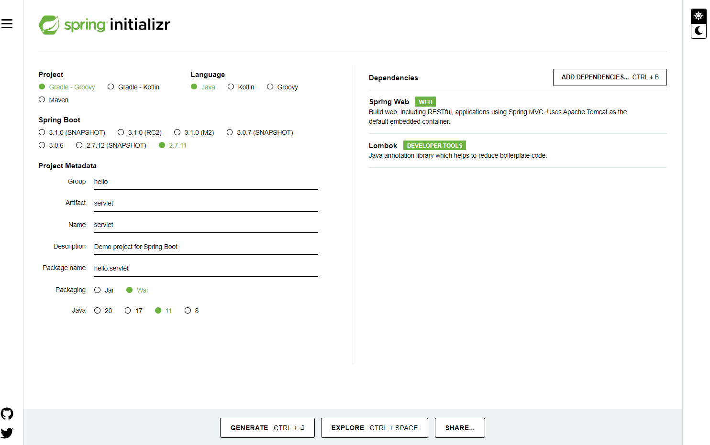Select Java version 17
Image resolution: width=710 pixels, height=445 pixels.
[x=133, y=311]
